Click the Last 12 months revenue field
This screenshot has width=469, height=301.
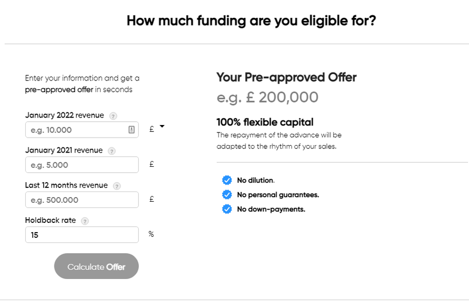tap(82, 199)
